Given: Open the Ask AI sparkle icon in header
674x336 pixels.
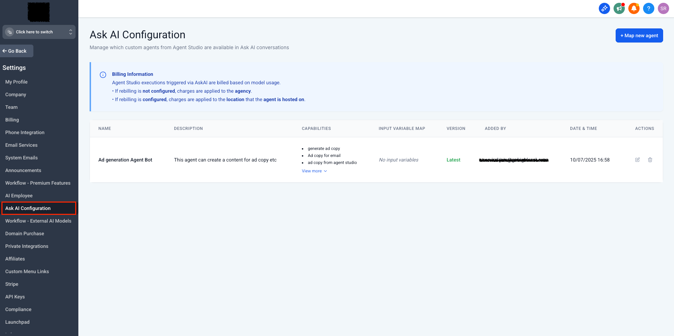Looking at the screenshot, I should 604,8.
